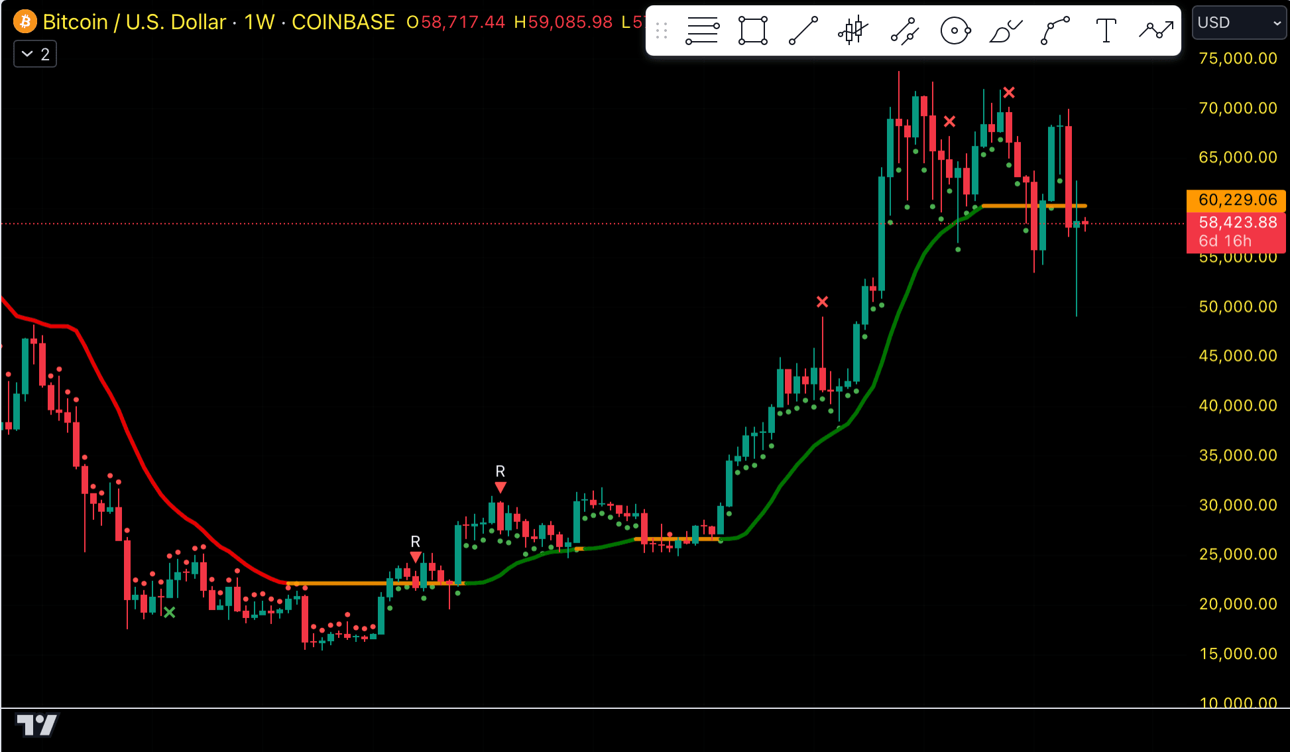Image resolution: width=1290 pixels, height=752 pixels.
Task: Click the 75,000.00 price axis label
Action: [1238, 58]
